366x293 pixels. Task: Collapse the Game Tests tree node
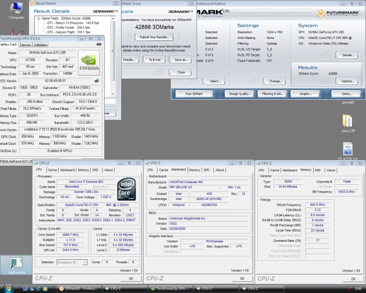point(38,18)
